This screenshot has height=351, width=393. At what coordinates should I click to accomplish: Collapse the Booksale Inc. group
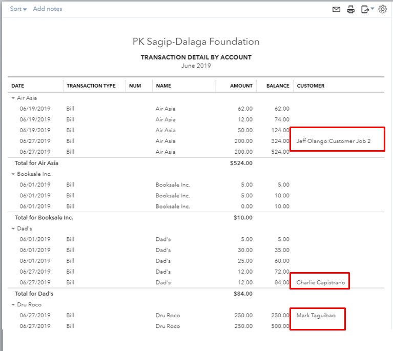coord(13,174)
